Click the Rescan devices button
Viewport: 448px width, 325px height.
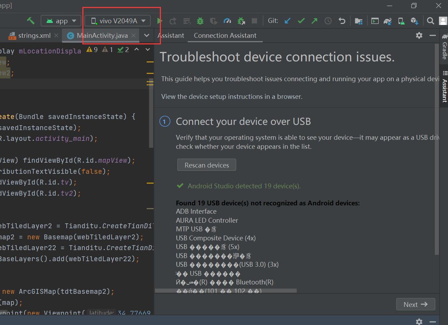207,165
